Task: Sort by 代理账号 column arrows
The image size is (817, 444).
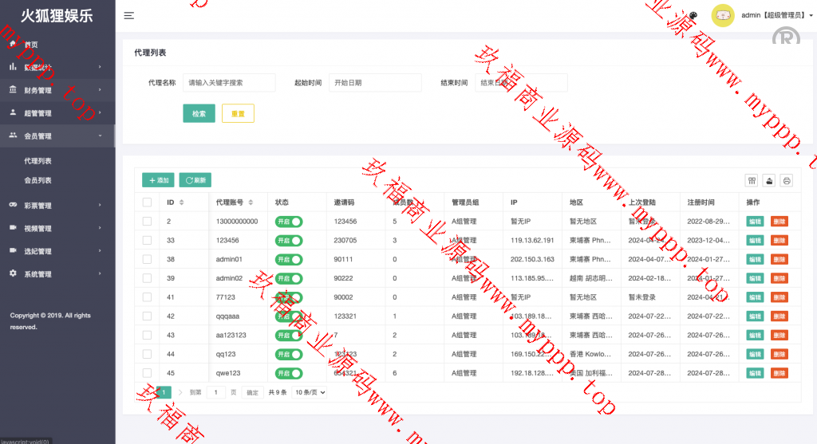Action: pos(251,202)
